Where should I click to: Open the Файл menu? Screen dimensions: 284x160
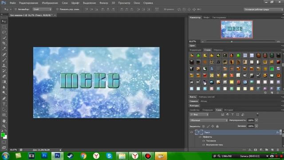13,3
